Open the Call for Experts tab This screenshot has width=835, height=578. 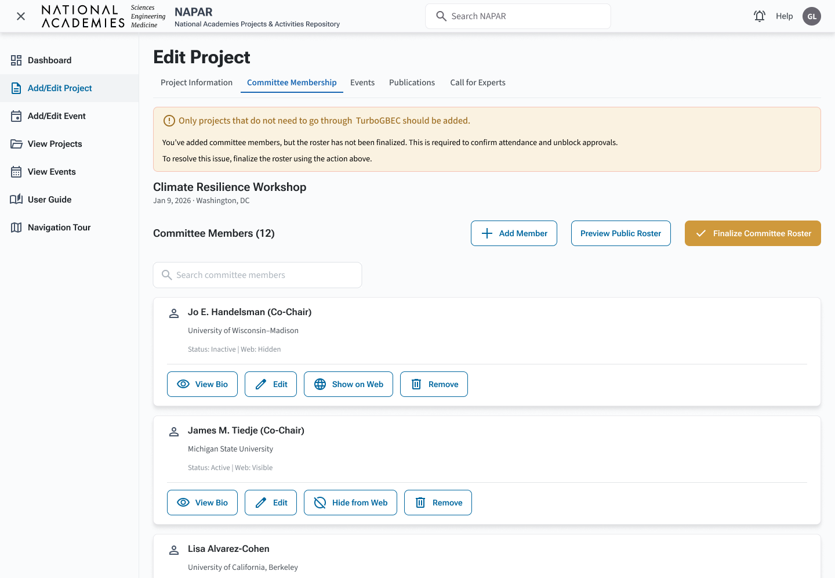click(x=478, y=82)
